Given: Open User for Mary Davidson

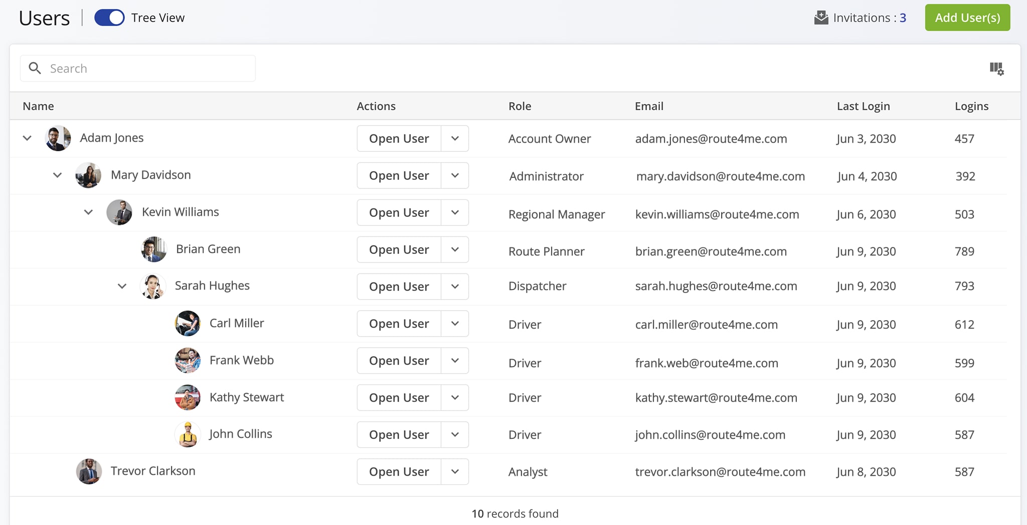Looking at the screenshot, I should pyautogui.click(x=399, y=175).
